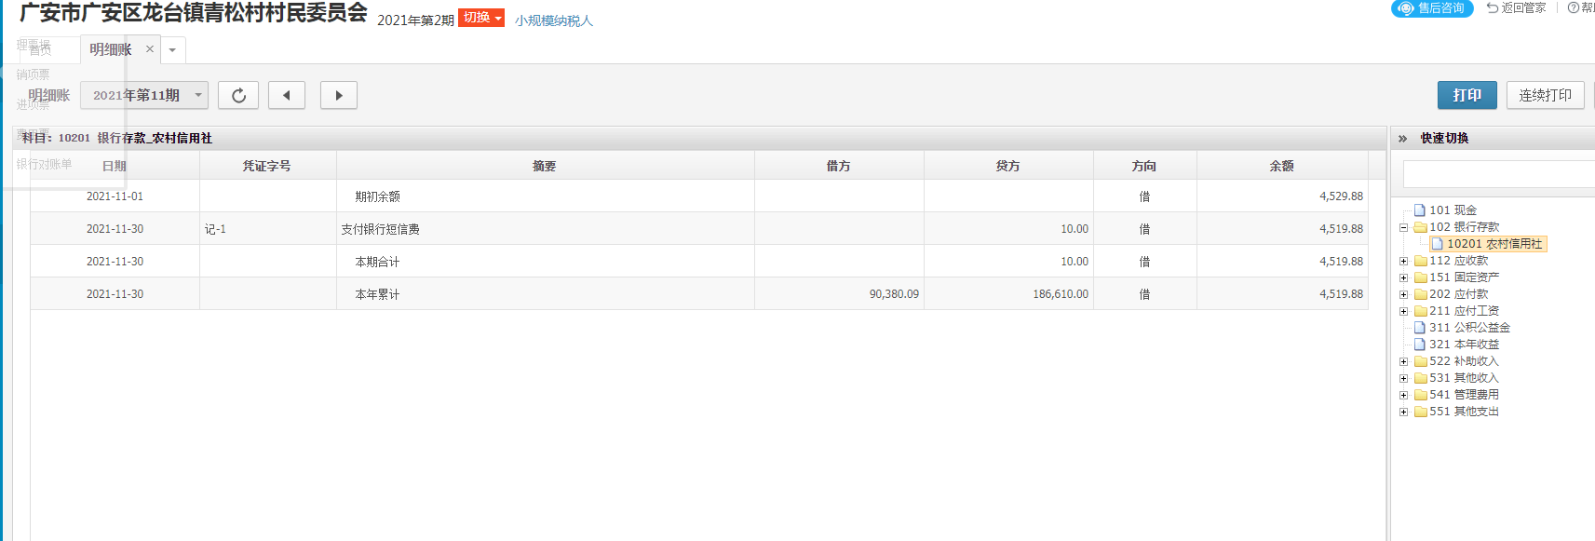
Task: Switch to the 明细账 tab
Action: click(x=111, y=50)
